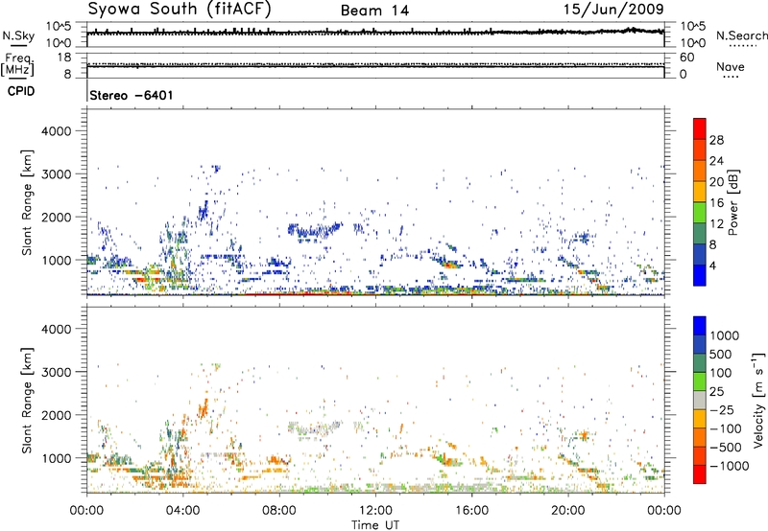Select the "-500" tick on Velocity color bar
This screenshot has height=531, width=768.
tap(726, 448)
